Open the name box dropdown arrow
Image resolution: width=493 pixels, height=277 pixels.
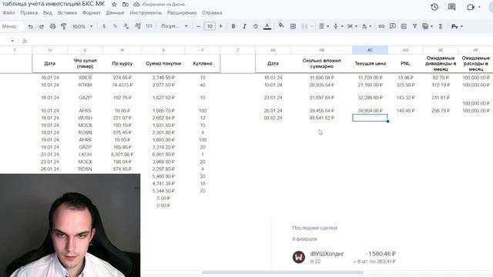[12, 41]
